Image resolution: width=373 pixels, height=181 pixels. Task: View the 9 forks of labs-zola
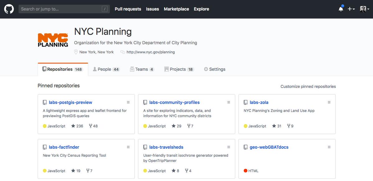(x=290, y=126)
